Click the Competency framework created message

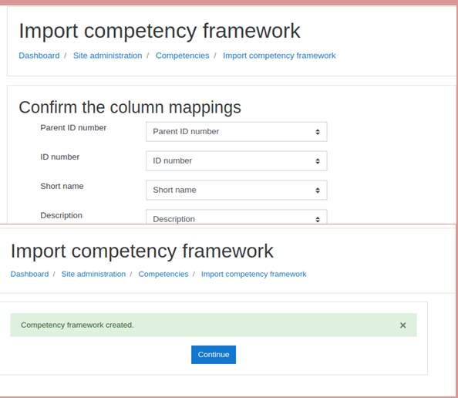click(77, 325)
